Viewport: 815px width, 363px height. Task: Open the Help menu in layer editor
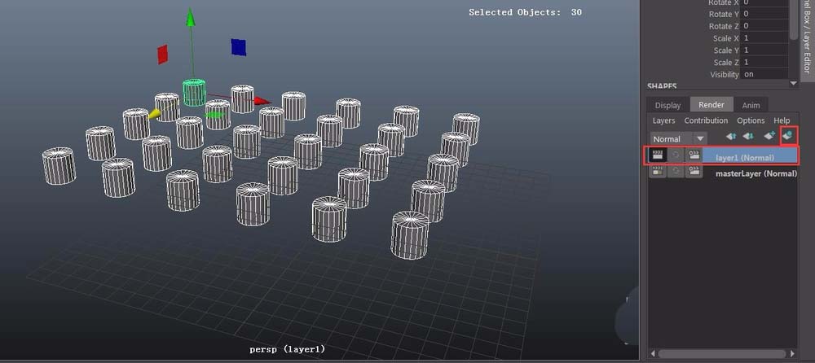coord(782,120)
